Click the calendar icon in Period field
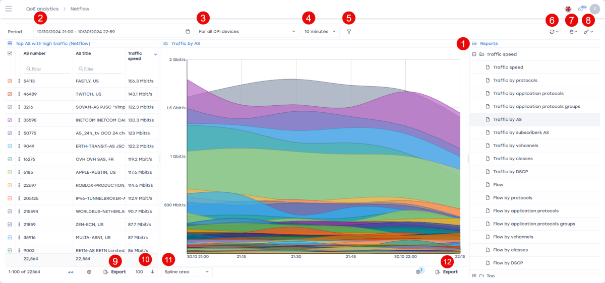Image resolution: width=605 pixels, height=283 pixels. (x=188, y=31)
